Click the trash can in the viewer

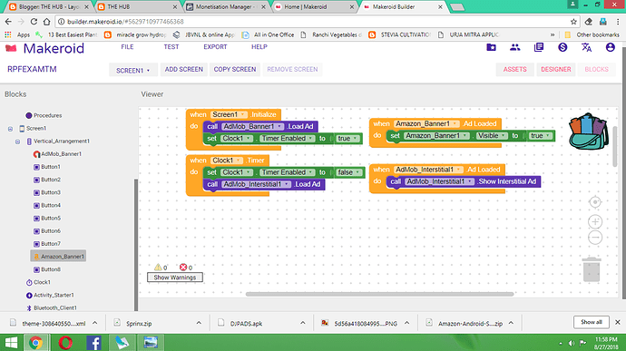(592, 269)
